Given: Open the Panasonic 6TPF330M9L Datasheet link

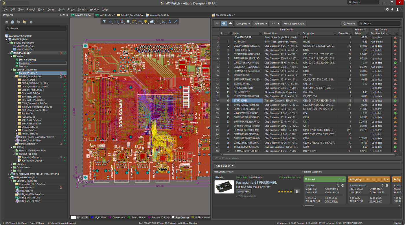Looking at the screenshot, I should click(244, 191).
